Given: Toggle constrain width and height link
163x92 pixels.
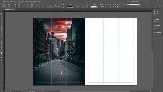Looking at the screenshot, I should pyautogui.click(x=25, y=6).
